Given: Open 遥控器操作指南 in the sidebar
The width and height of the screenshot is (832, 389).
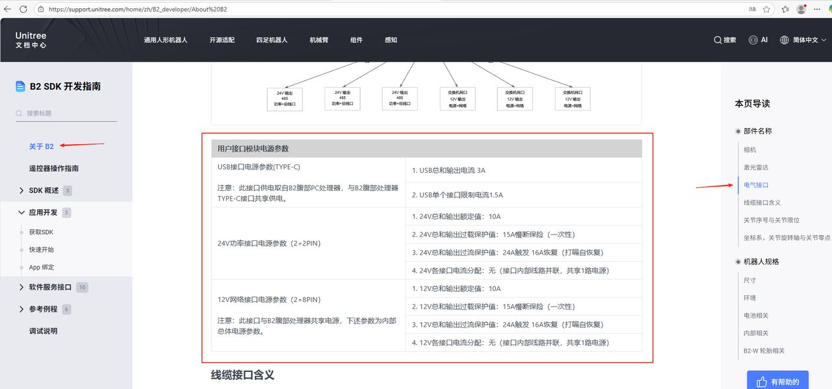Looking at the screenshot, I should click(54, 168).
